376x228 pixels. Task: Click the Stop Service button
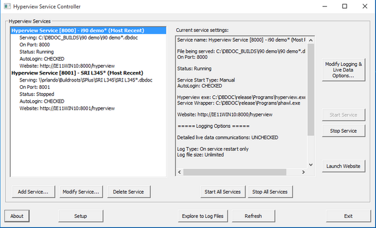pyautogui.click(x=343, y=131)
